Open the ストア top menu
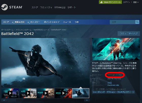 point(35,7)
